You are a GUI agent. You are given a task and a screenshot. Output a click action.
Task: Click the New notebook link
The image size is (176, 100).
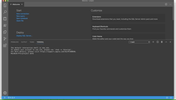pos(22,18)
